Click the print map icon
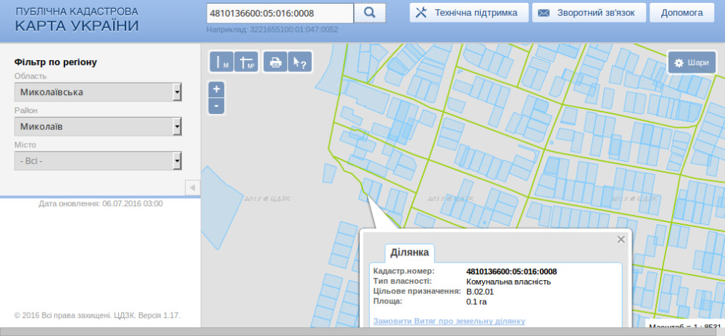The width and height of the screenshot is (725, 336). pos(275,62)
